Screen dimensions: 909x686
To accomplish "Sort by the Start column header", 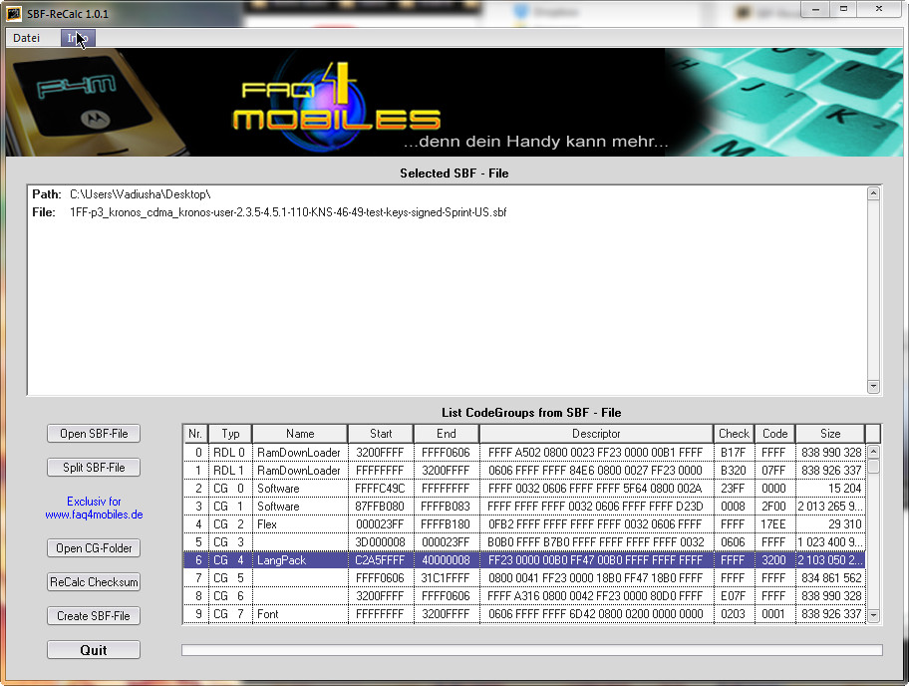I will (381, 434).
